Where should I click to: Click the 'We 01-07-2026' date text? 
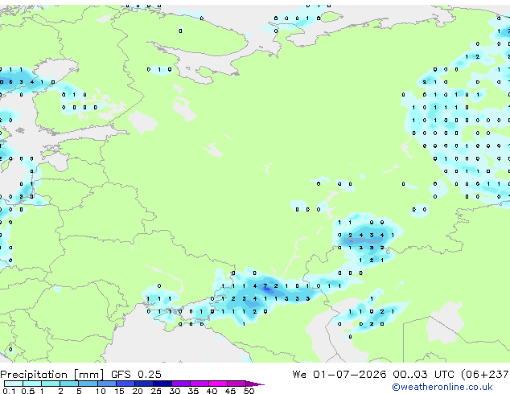coord(339,375)
